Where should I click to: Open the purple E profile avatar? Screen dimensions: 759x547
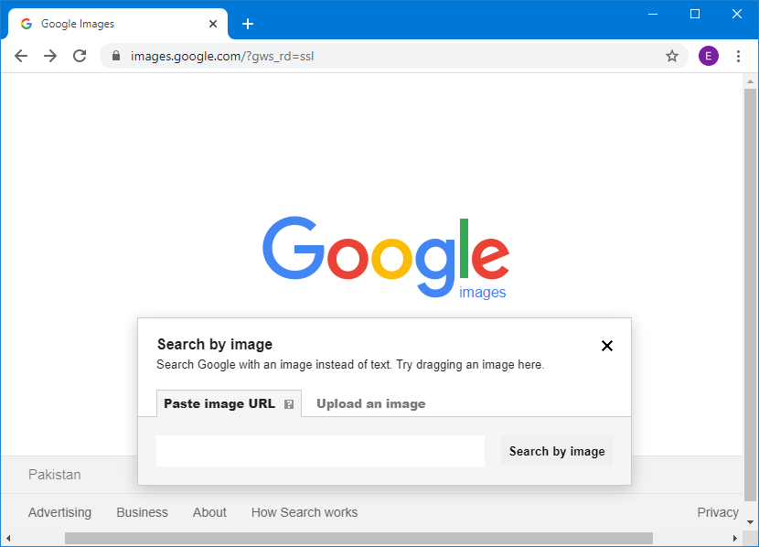pyautogui.click(x=708, y=56)
